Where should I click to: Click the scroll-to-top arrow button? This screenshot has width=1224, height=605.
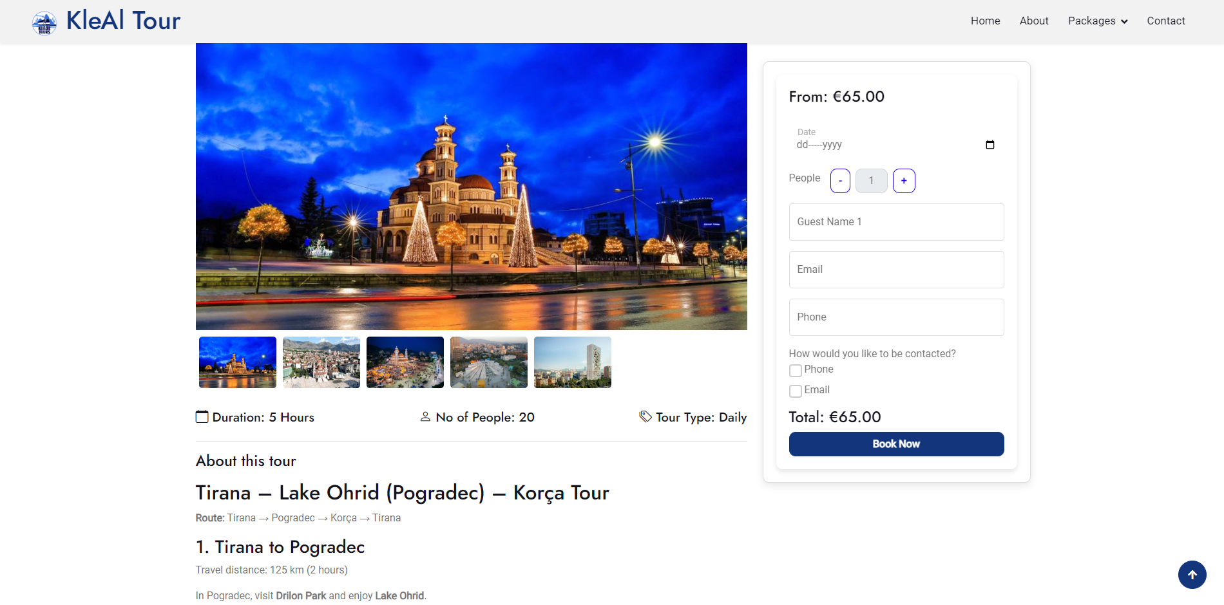[1192, 575]
